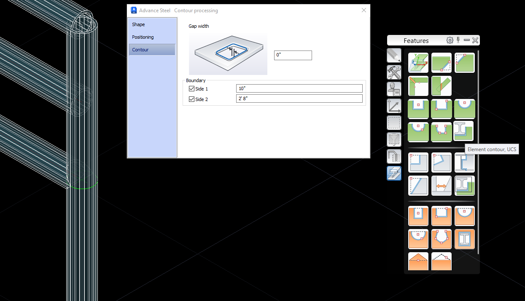Select the polygonal contour cutout tool

click(x=442, y=239)
